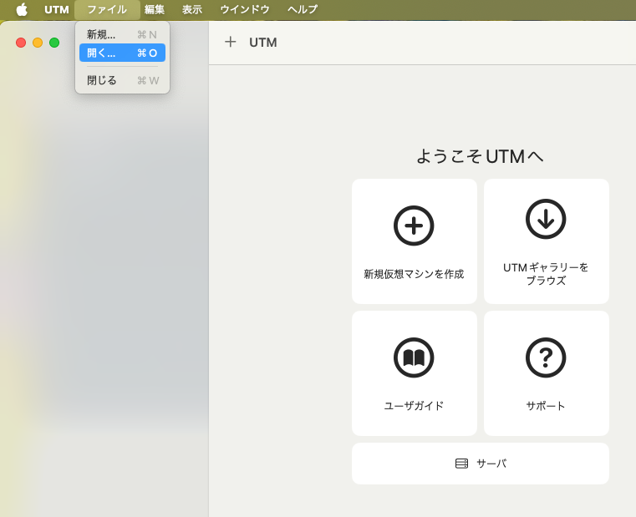Click the green zoom window button
The image size is (636, 517).
pyautogui.click(x=54, y=43)
